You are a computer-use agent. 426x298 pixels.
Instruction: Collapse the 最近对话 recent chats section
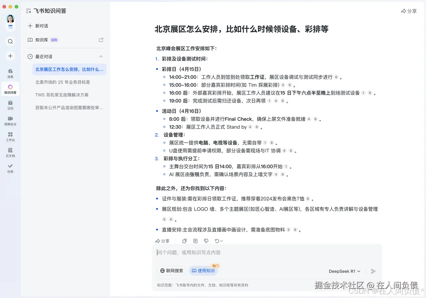coord(101,57)
